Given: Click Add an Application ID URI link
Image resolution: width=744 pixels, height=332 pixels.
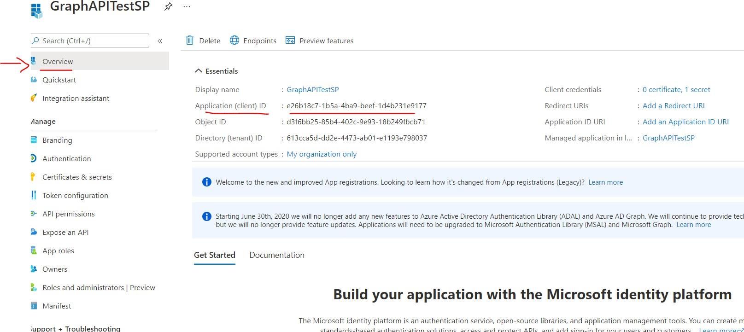Looking at the screenshot, I should (x=685, y=122).
